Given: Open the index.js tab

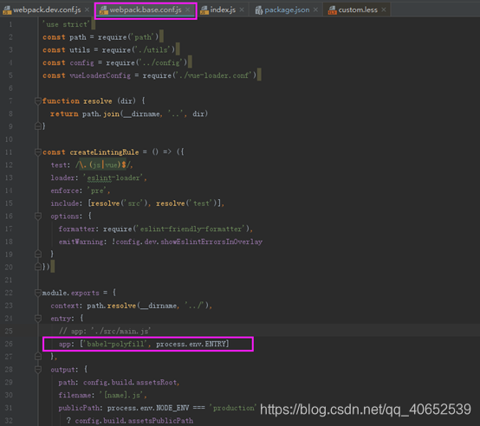Looking at the screenshot, I should pos(223,10).
